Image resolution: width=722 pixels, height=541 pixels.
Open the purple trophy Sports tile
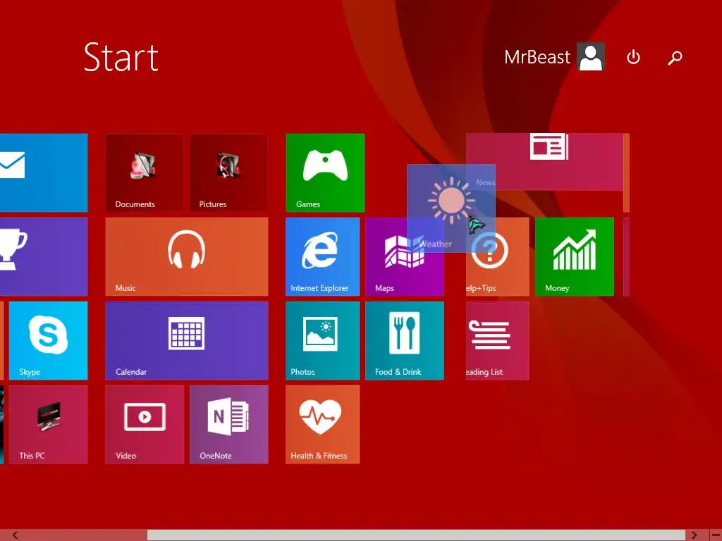[x=44, y=256]
